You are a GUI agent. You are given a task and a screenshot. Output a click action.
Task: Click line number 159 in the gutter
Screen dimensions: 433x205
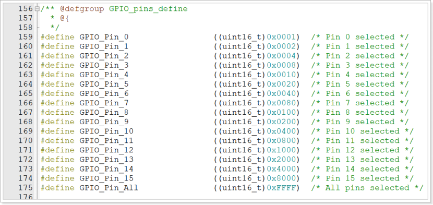click(x=26, y=37)
